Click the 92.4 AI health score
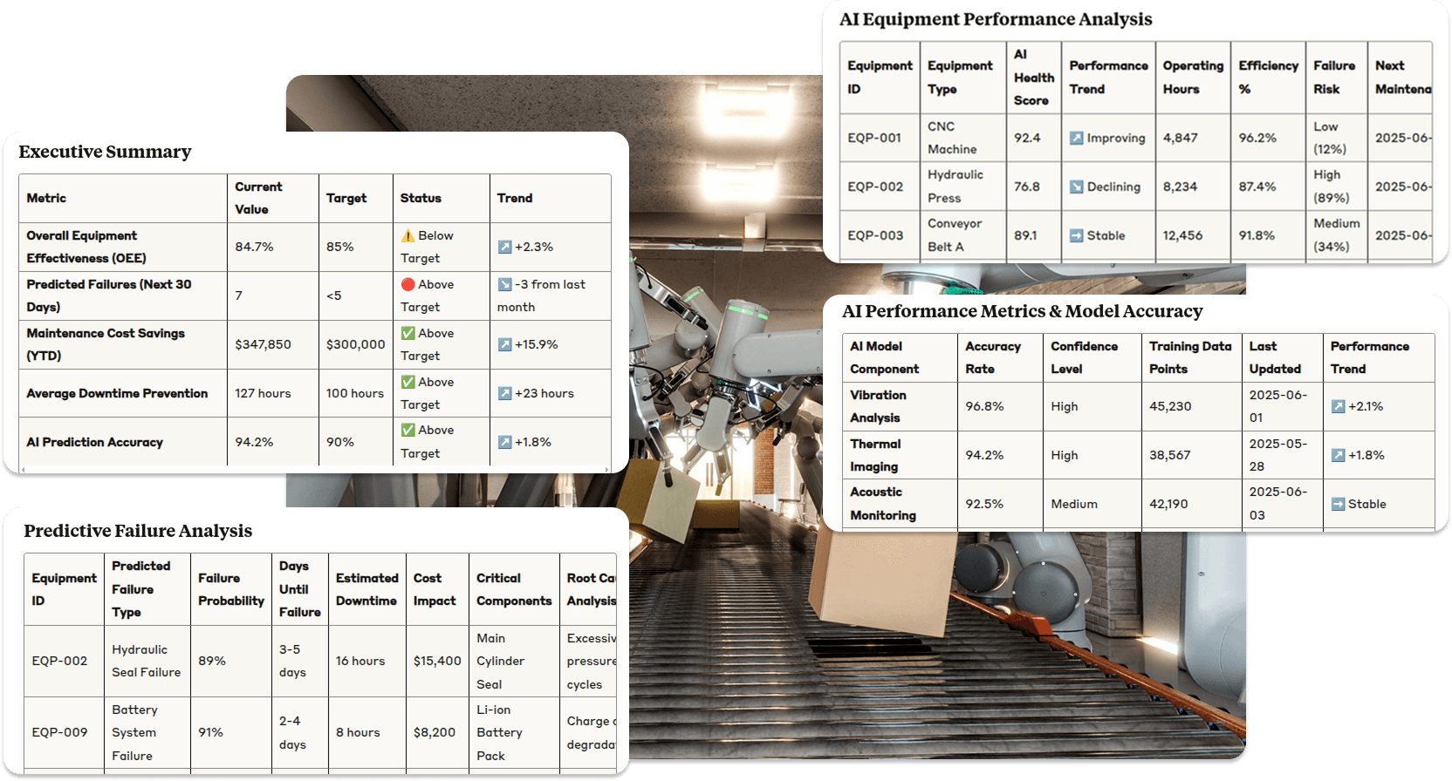This screenshot has height=781, width=1452. click(x=1027, y=138)
